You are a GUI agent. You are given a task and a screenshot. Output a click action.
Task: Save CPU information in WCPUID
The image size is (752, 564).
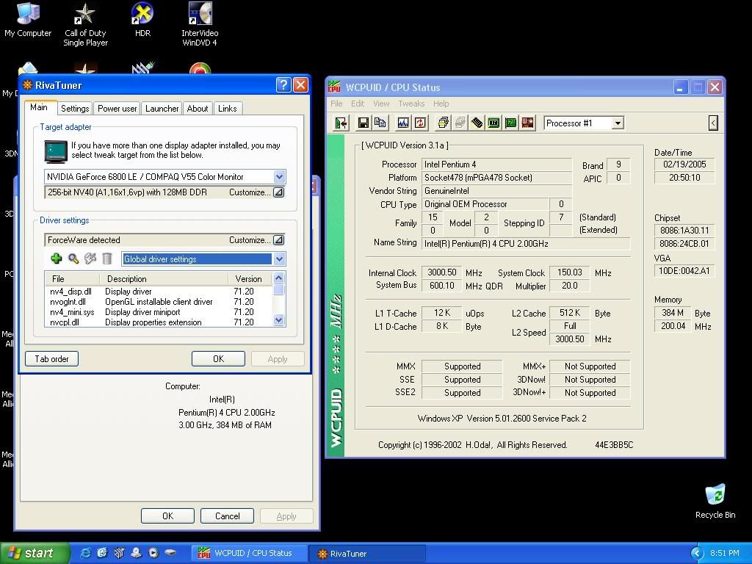point(363,123)
